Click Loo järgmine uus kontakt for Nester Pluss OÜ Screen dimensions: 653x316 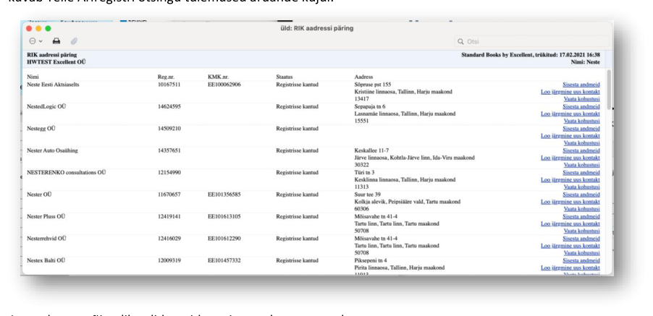point(570,224)
